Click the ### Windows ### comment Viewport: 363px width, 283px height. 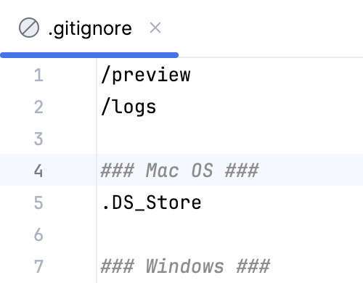tap(185, 266)
